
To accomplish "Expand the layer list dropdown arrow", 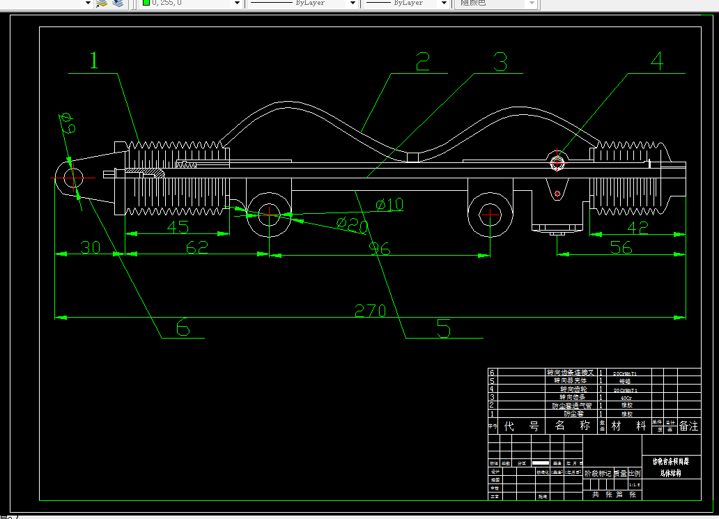I will click(88, 3).
